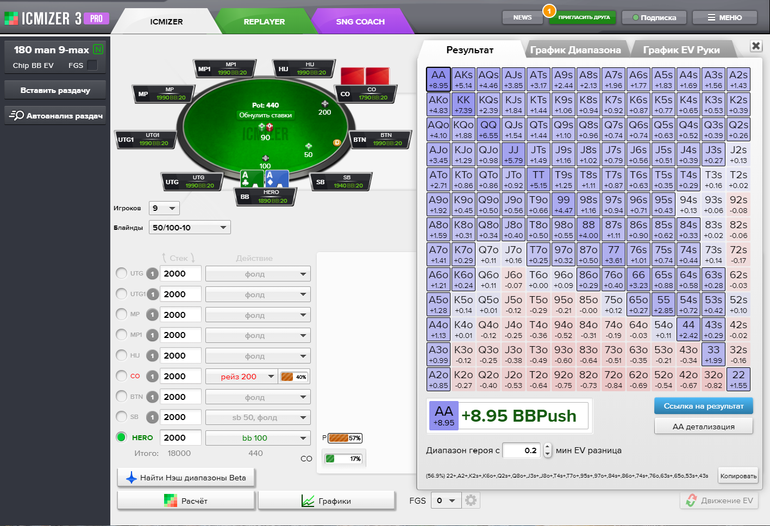
Task: Select the BTN position radio button
Action: tap(122, 396)
